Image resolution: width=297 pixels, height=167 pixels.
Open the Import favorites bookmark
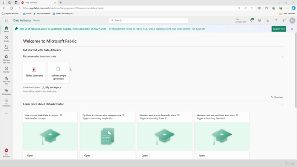tap(10, 13)
